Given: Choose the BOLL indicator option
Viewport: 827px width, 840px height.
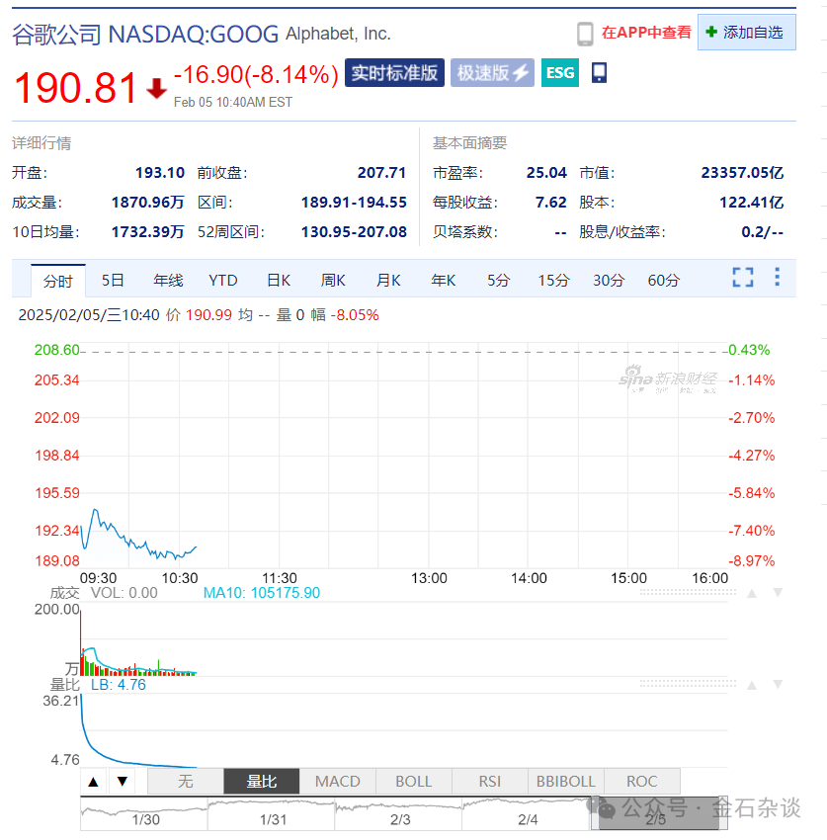Looking at the screenshot, I should click(413, 782).
